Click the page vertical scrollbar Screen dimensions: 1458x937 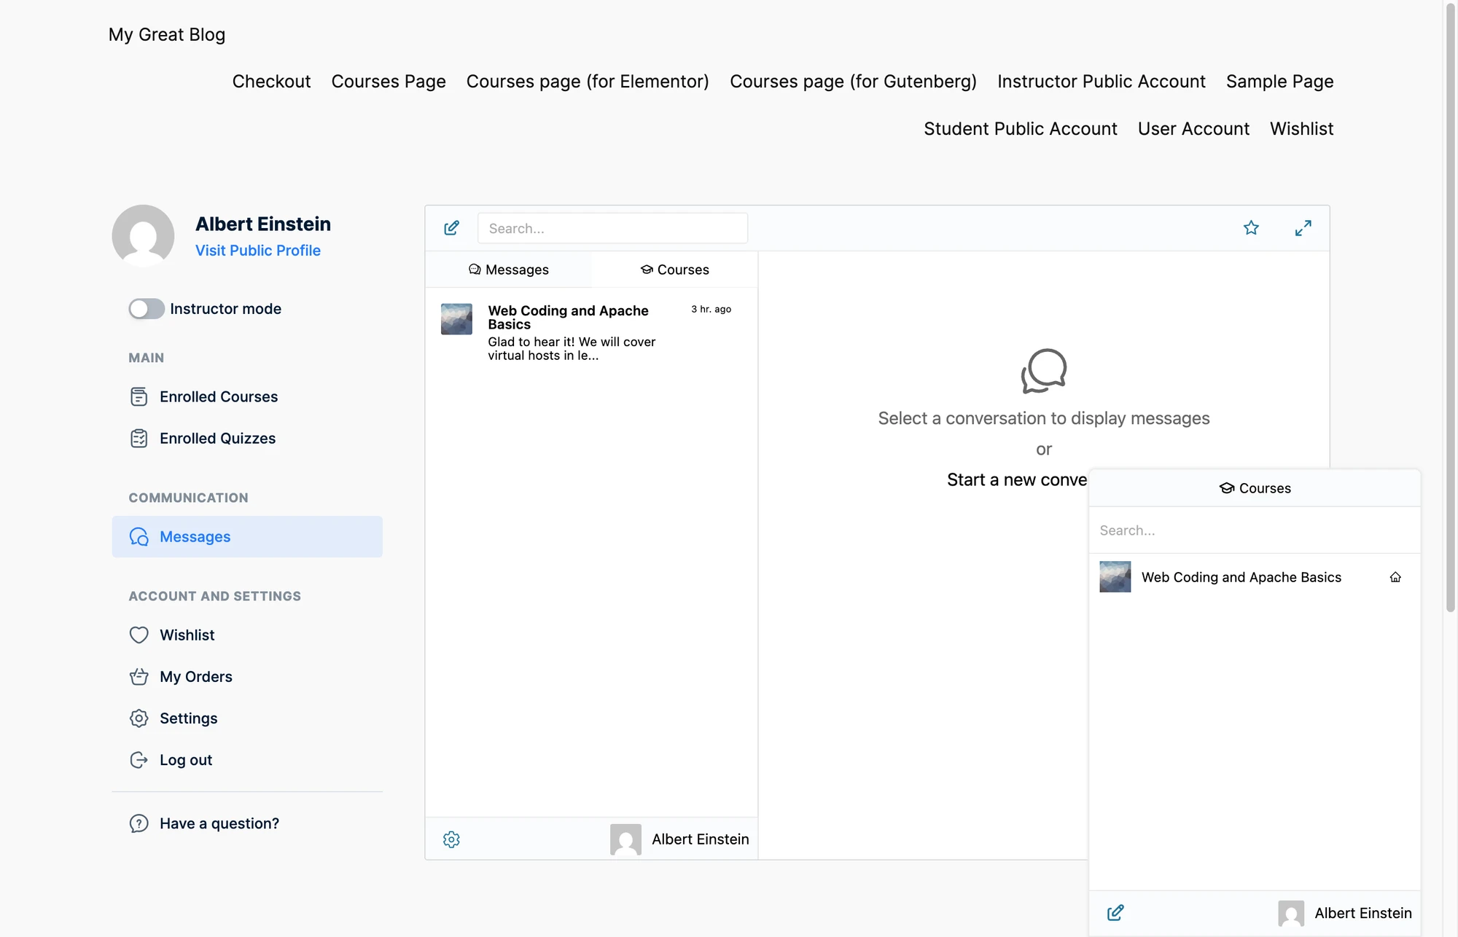1451,306
